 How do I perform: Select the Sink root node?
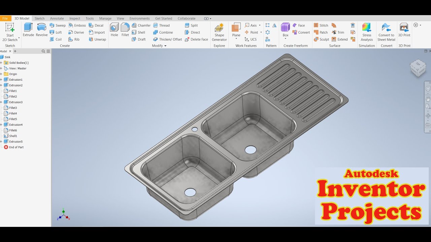coord(5,57)
